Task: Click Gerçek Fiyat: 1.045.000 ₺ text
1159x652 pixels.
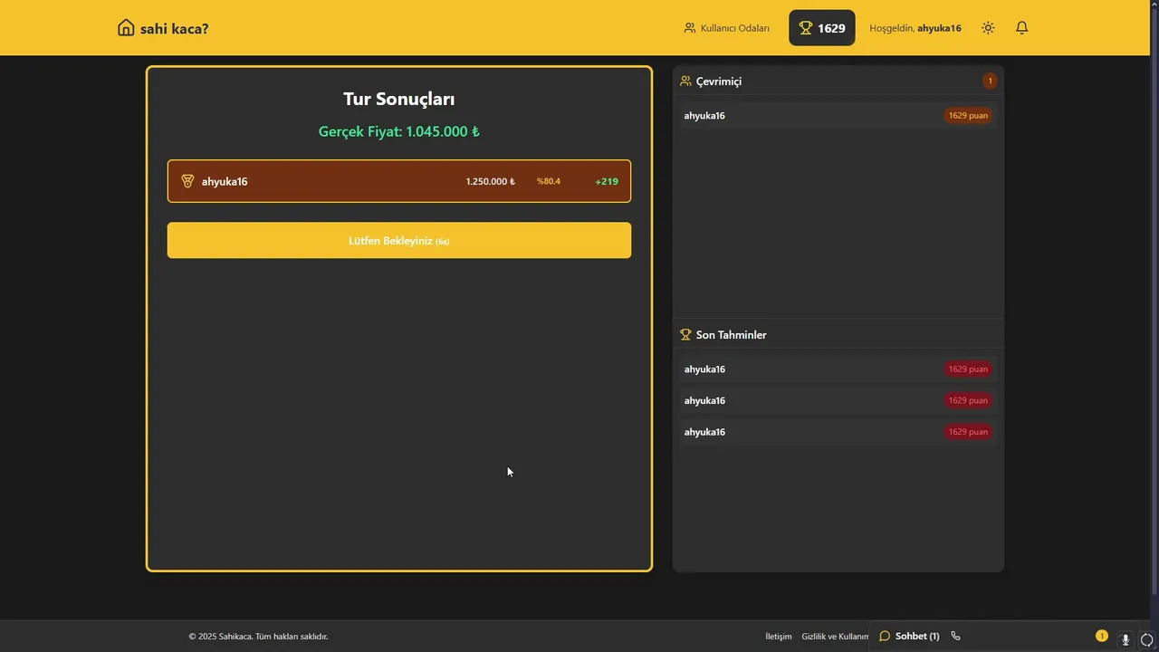Action: pyautogui.click(x=399, y=131)
